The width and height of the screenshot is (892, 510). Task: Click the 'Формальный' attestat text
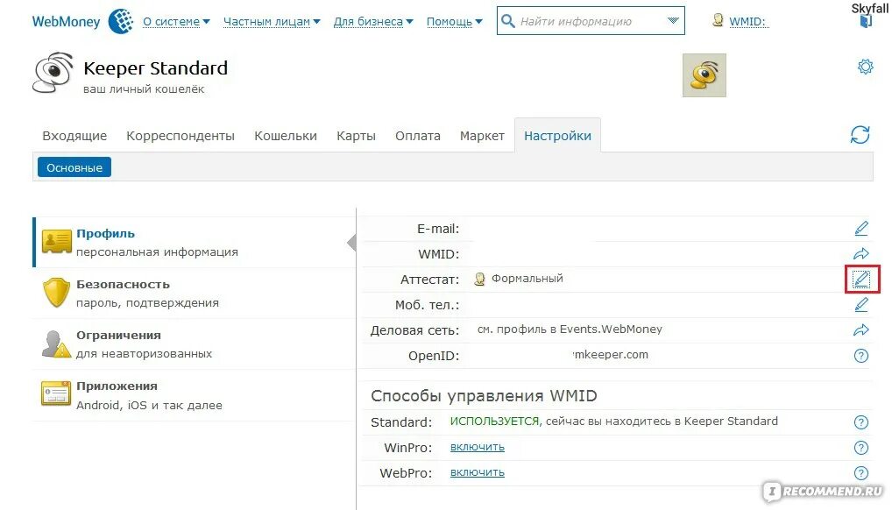pyautogui.click(x=527, y=279)
